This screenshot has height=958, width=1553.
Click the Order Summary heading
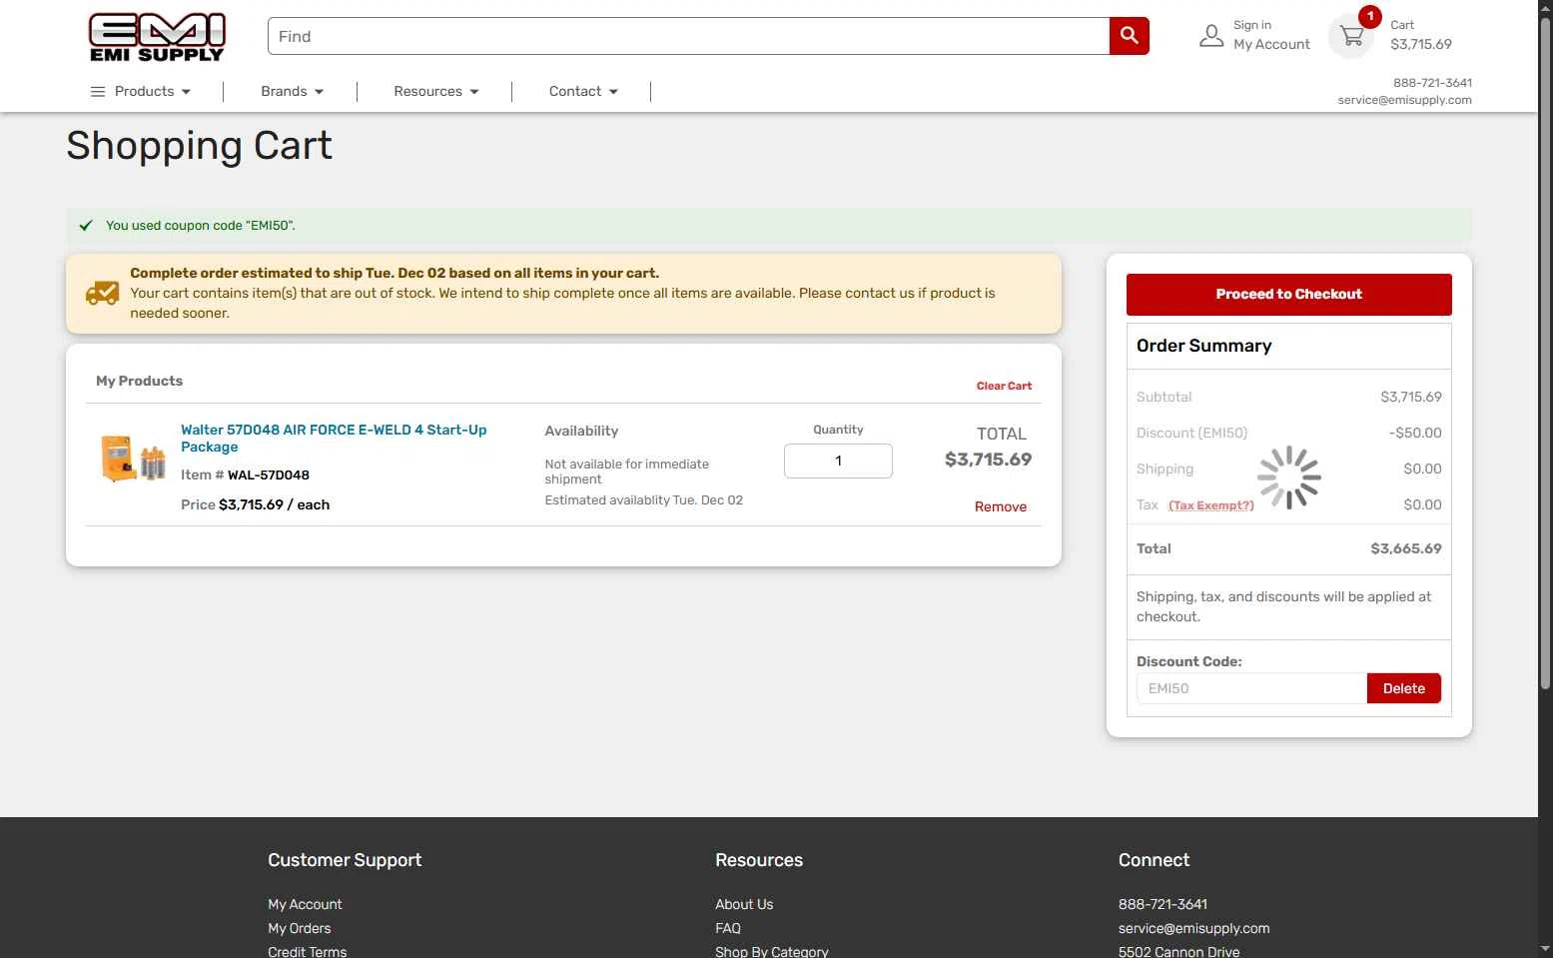click(1203, 346)
